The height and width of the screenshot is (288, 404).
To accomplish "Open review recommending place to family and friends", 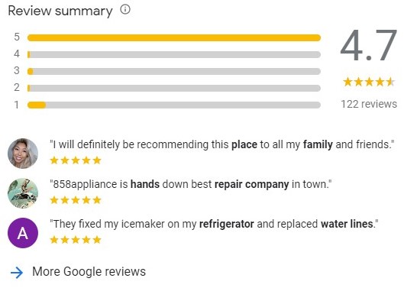I will click(221, 144).
